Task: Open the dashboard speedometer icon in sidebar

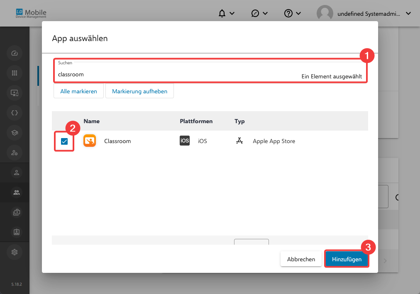Action: (15, 53)
